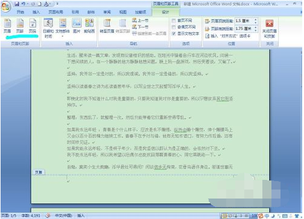Click the 页脚 footer label tag on the page

tap(39, 172)
